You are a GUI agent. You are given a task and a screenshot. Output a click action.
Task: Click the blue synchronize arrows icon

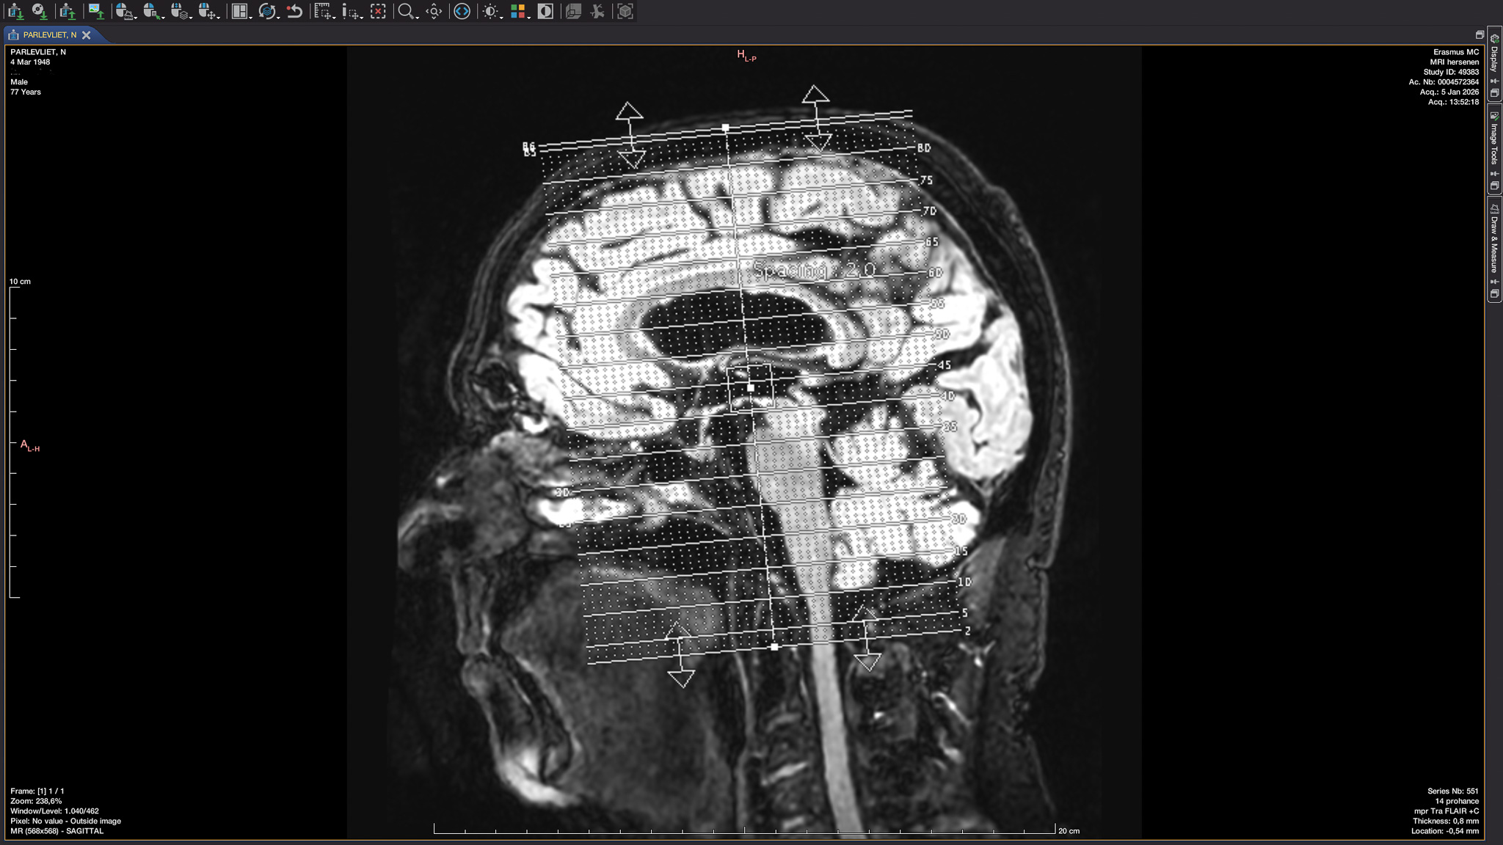[462, 11]
